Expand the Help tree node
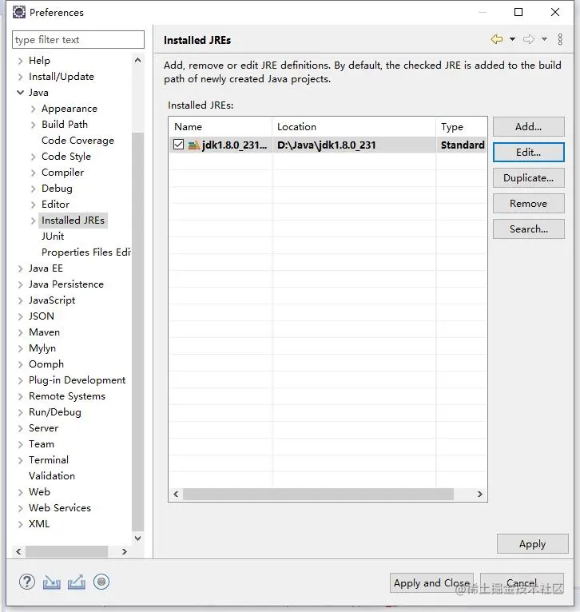The image size is (580, 612). click(20, 61)
